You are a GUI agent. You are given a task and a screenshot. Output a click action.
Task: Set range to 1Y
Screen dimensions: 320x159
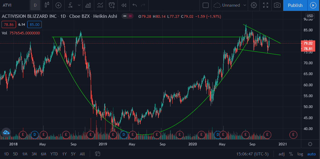(64, 154)
